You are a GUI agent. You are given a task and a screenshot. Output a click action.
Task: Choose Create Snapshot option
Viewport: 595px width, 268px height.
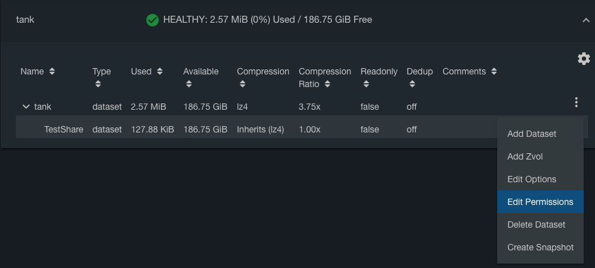pos(540,247)
